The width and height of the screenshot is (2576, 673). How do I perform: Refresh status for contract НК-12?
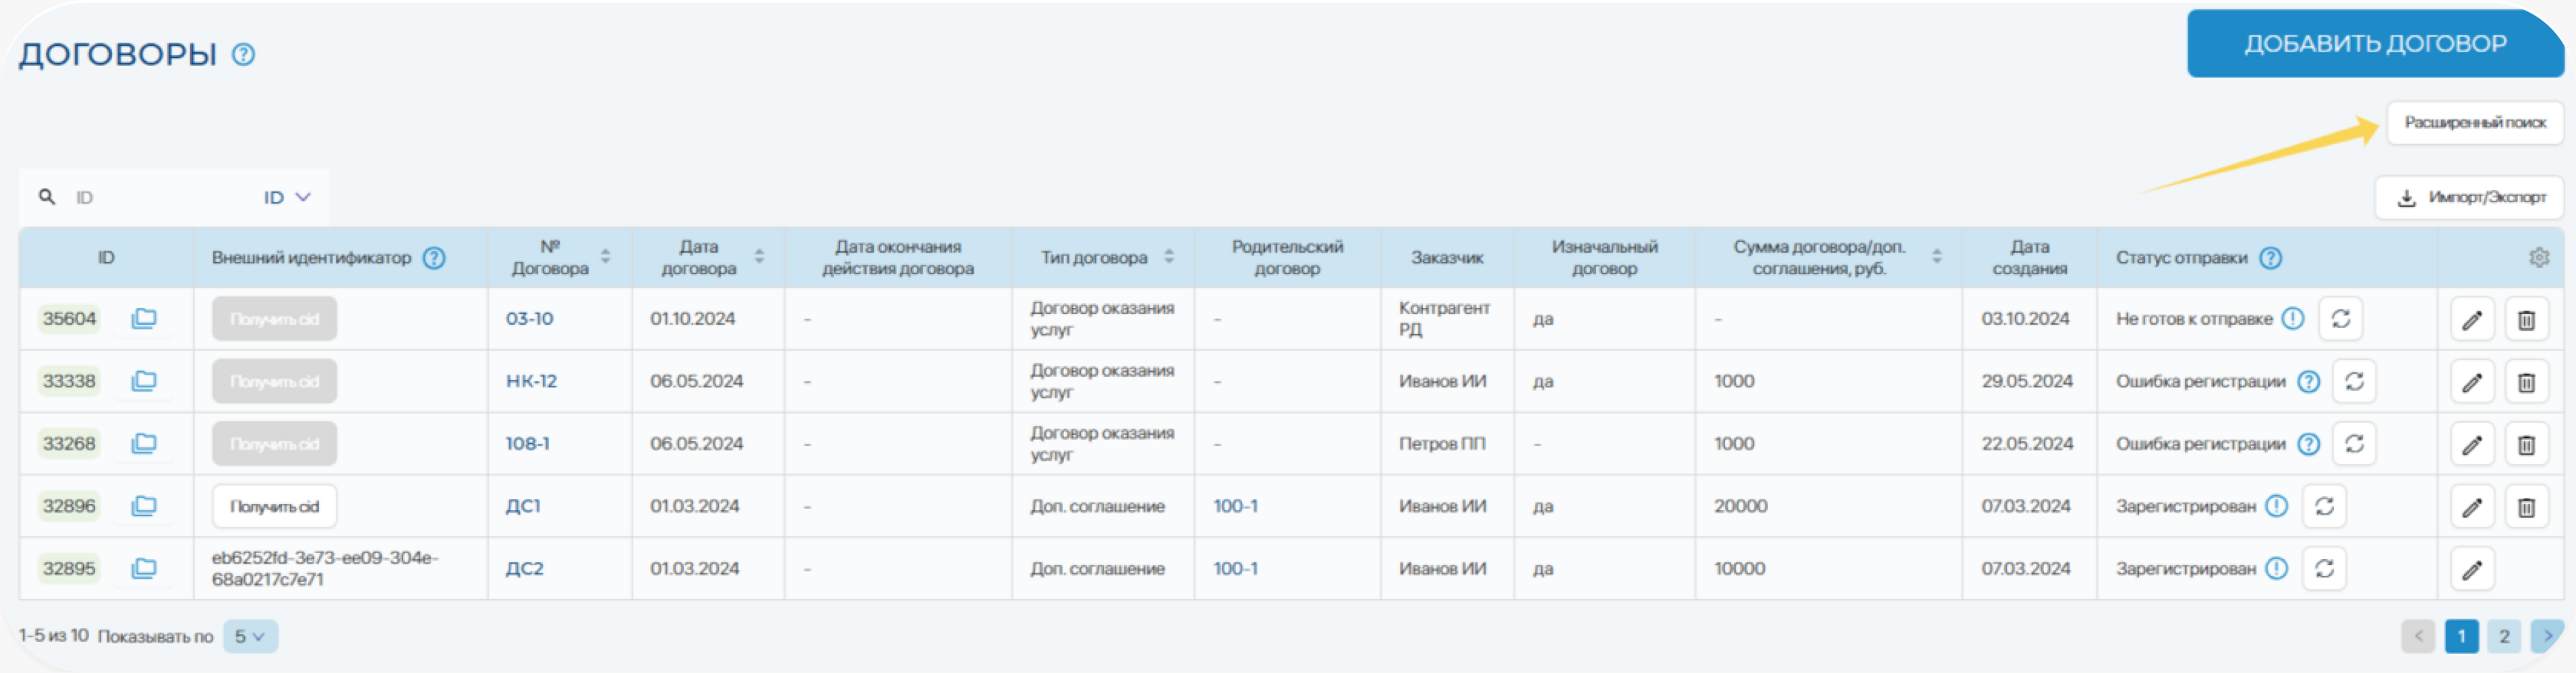(x=2354, y=381)
